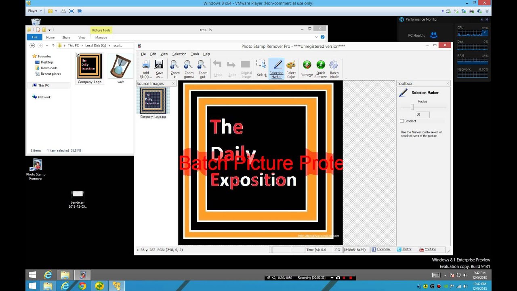Open the File menu in Photo Stamp Remover
The height and width of the screenshot is (291, 517).
(x=143, y=54)
